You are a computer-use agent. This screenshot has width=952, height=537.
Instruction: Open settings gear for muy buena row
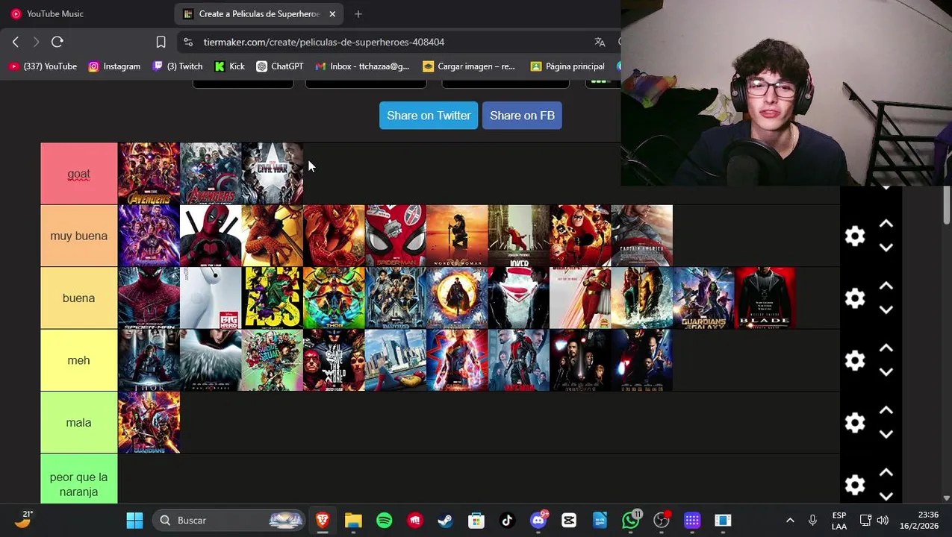[x=855, y=236]
